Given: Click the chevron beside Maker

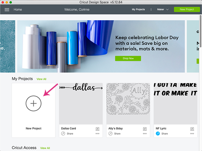Looking at the screenshot, I should coord(167,9).
